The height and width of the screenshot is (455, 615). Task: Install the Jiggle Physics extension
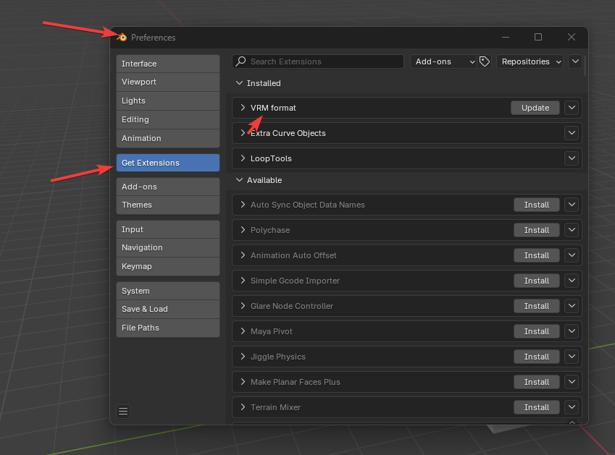(536, 357)
